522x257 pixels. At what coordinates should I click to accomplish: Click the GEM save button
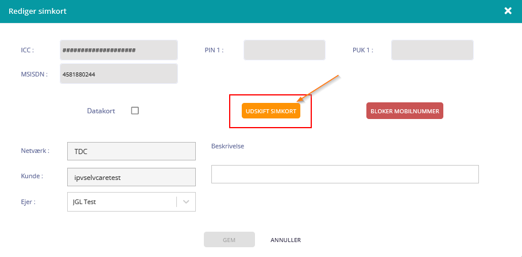click(229, 240)
